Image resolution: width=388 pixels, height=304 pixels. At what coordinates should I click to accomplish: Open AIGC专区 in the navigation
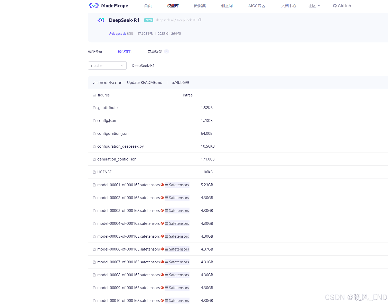(257, 6)
